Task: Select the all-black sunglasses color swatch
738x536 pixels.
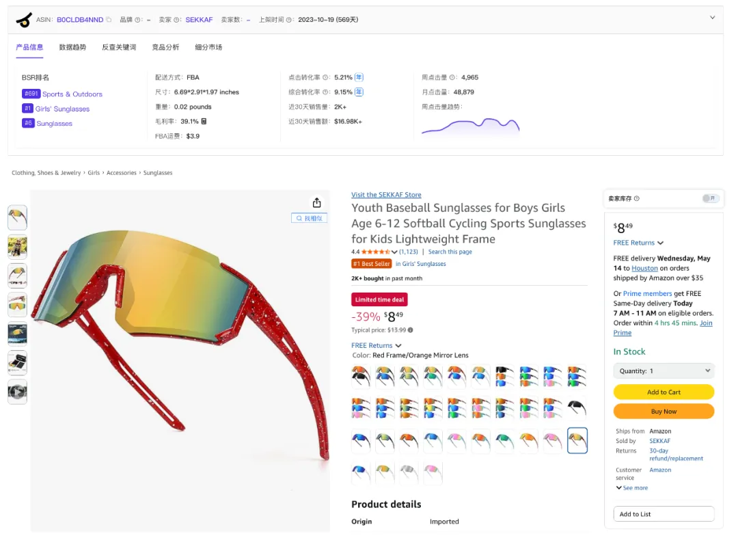Action: point(577,408)
